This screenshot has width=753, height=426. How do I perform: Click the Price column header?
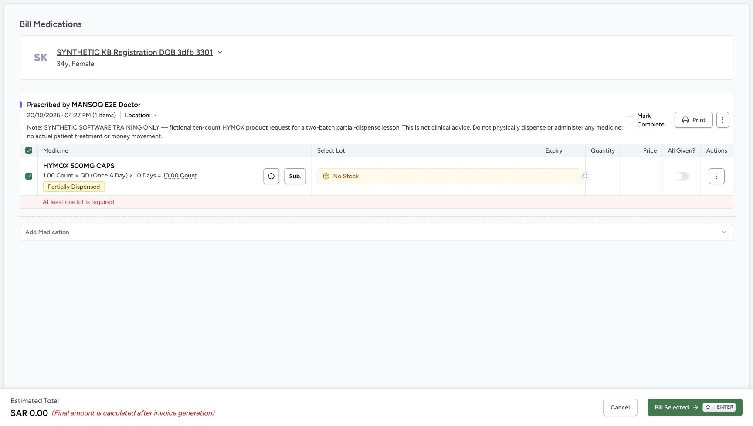650,150
